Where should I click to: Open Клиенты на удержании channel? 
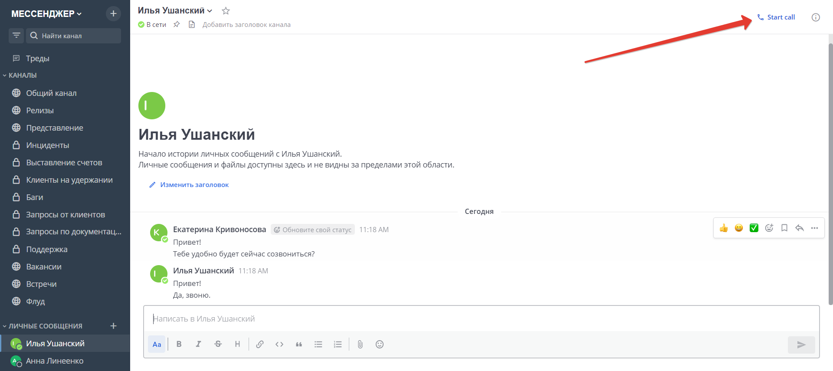pos(65,180)
